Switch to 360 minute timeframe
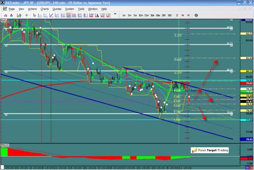 point(169,15)
